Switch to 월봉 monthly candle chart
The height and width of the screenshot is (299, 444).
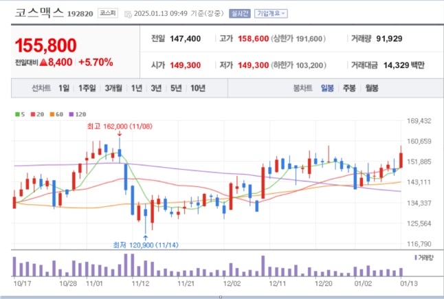(x=371, y=88)
